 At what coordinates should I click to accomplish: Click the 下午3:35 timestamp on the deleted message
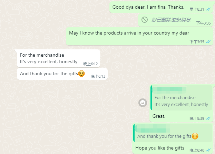coord(203,23)
